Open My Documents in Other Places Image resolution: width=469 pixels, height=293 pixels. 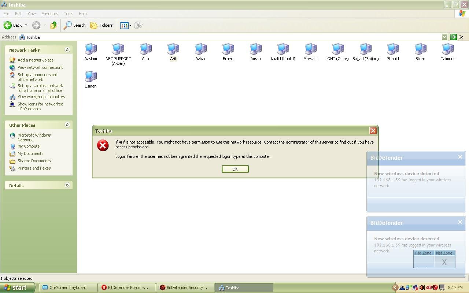(30, 153)
